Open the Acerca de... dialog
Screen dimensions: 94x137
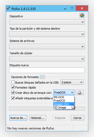point(18,118)
